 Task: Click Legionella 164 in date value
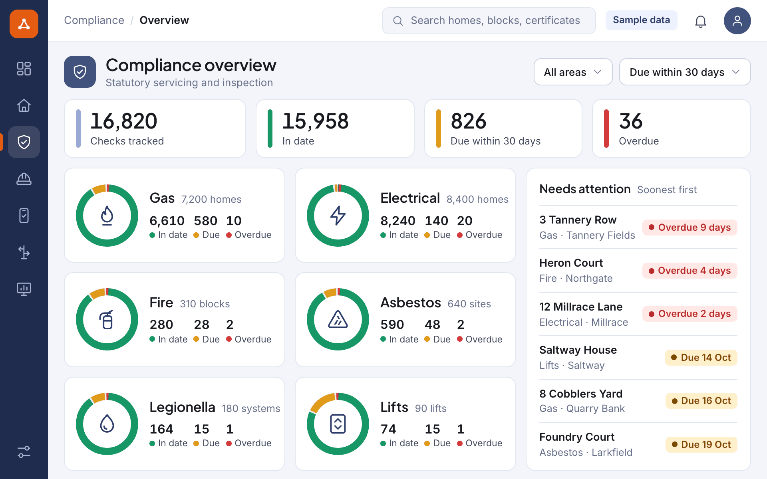(161, 429)
